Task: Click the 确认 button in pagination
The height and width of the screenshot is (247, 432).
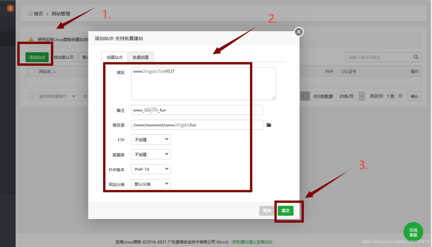Action: [x=414, y=96]
